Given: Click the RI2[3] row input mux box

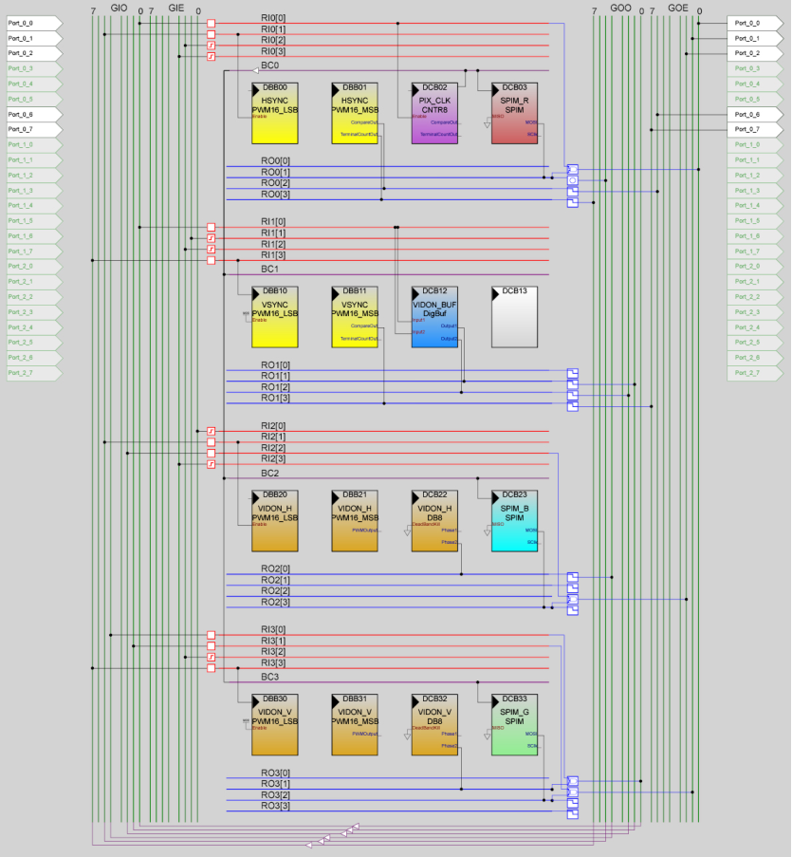Looking at the screenshot, I should (212, 464).
